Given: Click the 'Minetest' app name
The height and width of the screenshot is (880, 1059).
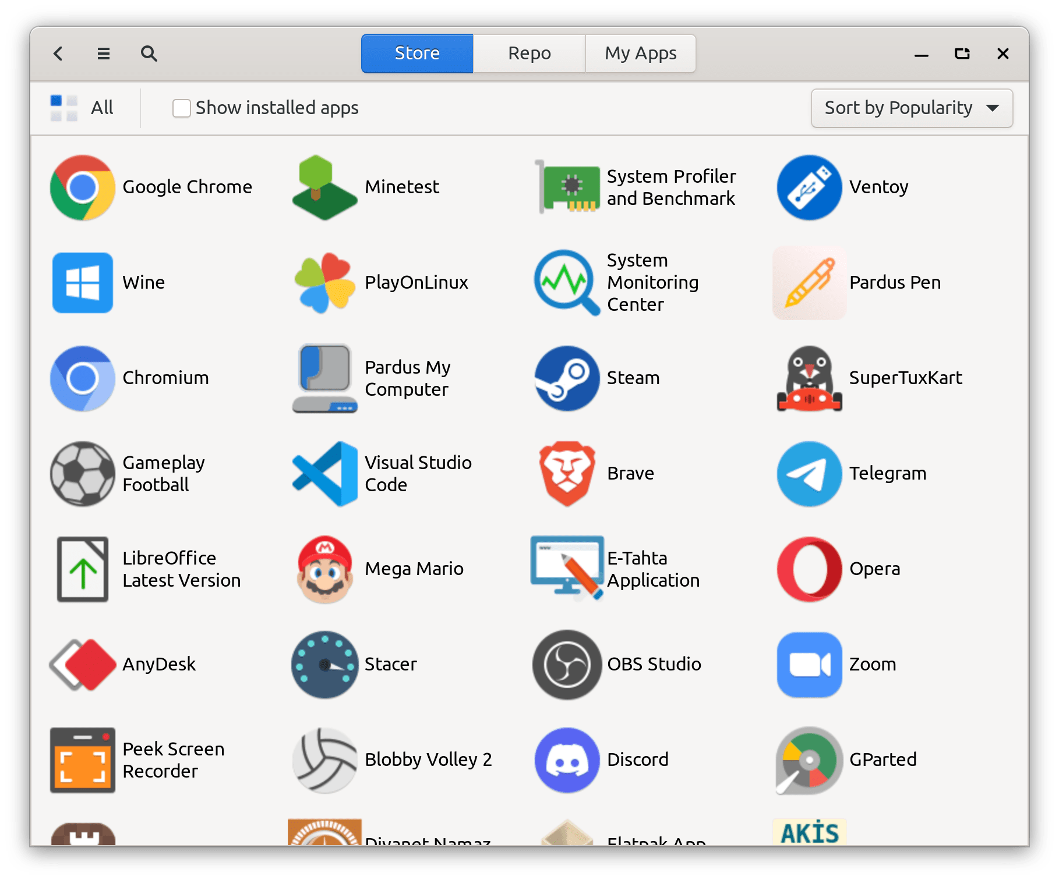Looking at the screenshot, I should click(x=402, y=187).
